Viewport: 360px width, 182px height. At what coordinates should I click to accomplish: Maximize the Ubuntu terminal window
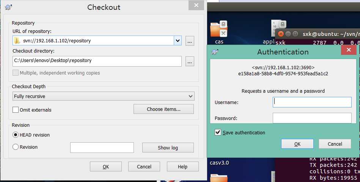point(295,34)
